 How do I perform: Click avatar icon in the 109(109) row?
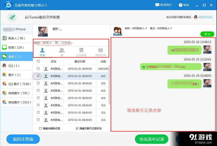pos(46,69)
